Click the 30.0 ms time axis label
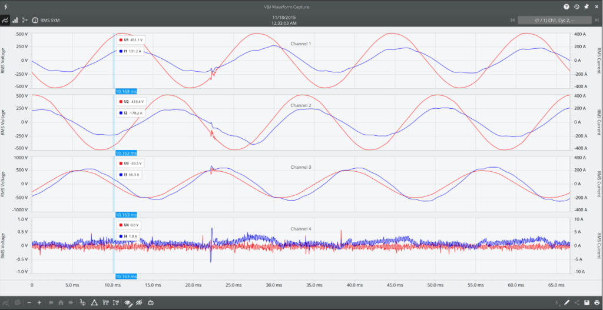 (x=273, y=285)
